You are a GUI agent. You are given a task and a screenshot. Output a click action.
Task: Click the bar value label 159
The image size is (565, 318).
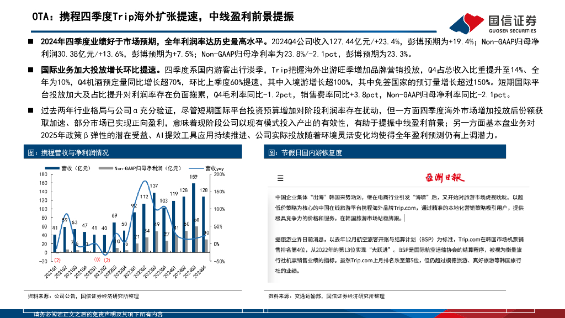click(194, 177)
